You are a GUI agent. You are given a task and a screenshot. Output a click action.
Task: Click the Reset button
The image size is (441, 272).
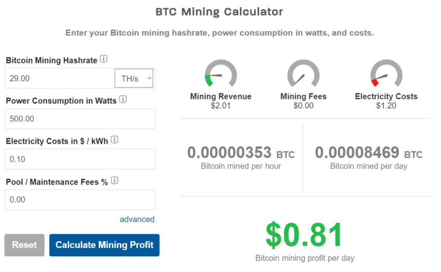click(x=24, y=245)
